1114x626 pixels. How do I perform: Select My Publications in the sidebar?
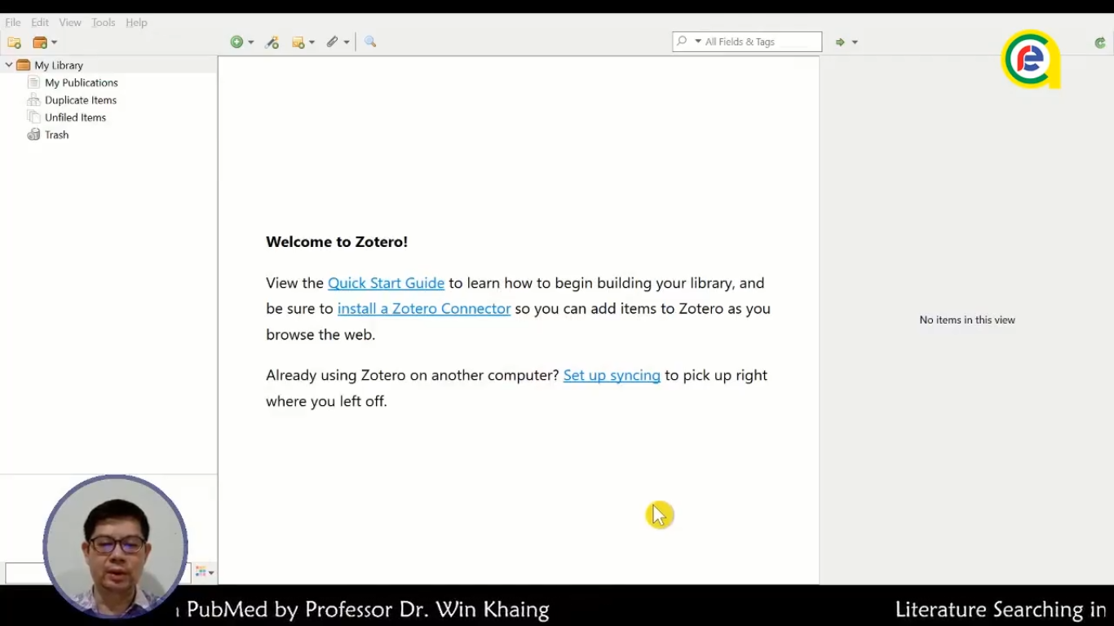[x=81, y=83]
